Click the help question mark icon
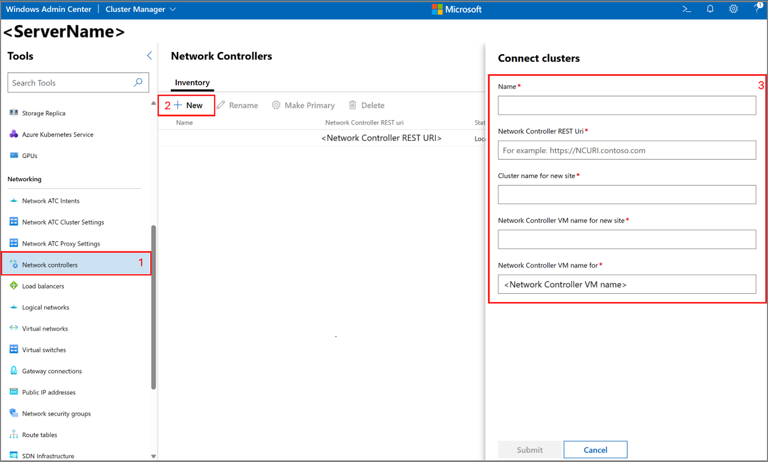 pyautogui.click(x=757, y=9)
